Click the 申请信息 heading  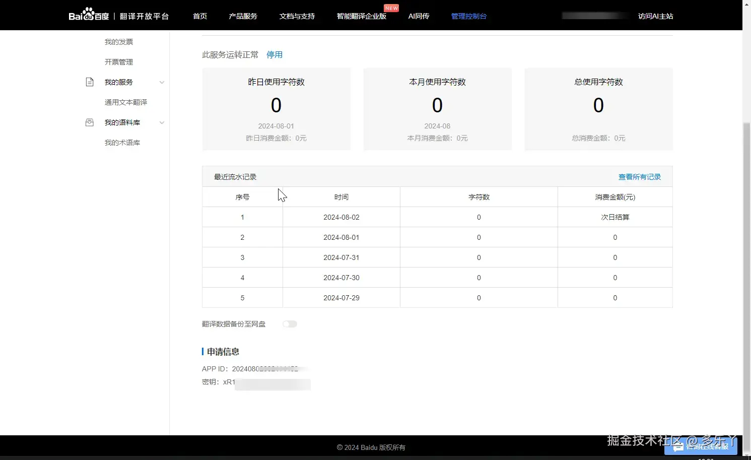coord(223,352)
